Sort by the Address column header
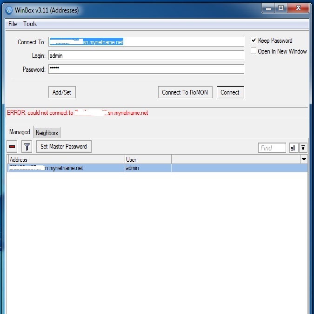Image resolution: width=314 pixels, height=314 pixels. pyautogui.click(x=67, y=160)
